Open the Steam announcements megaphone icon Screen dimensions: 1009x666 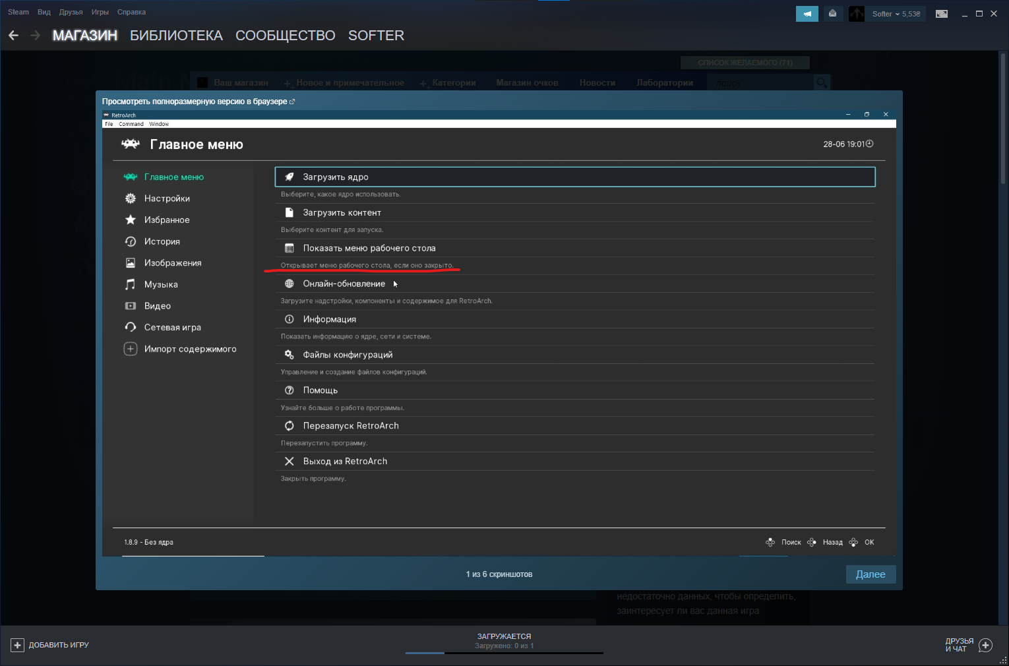click(807, 14)
